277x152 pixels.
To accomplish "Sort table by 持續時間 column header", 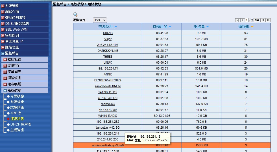I will [160, 26].
